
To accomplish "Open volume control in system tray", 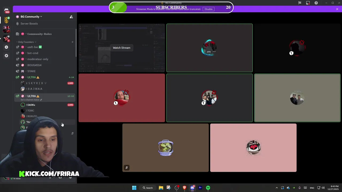I will point(323,188).
